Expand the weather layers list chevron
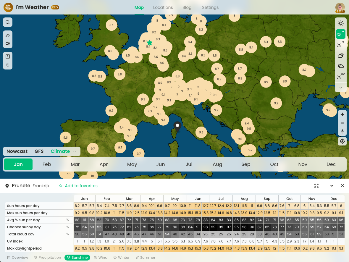349x262 pixels. coord(340,87)
